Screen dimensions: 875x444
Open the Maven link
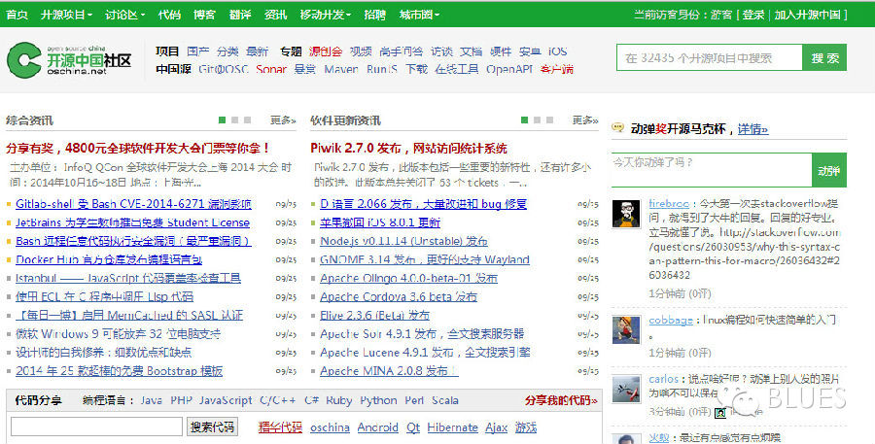point(341,69)
